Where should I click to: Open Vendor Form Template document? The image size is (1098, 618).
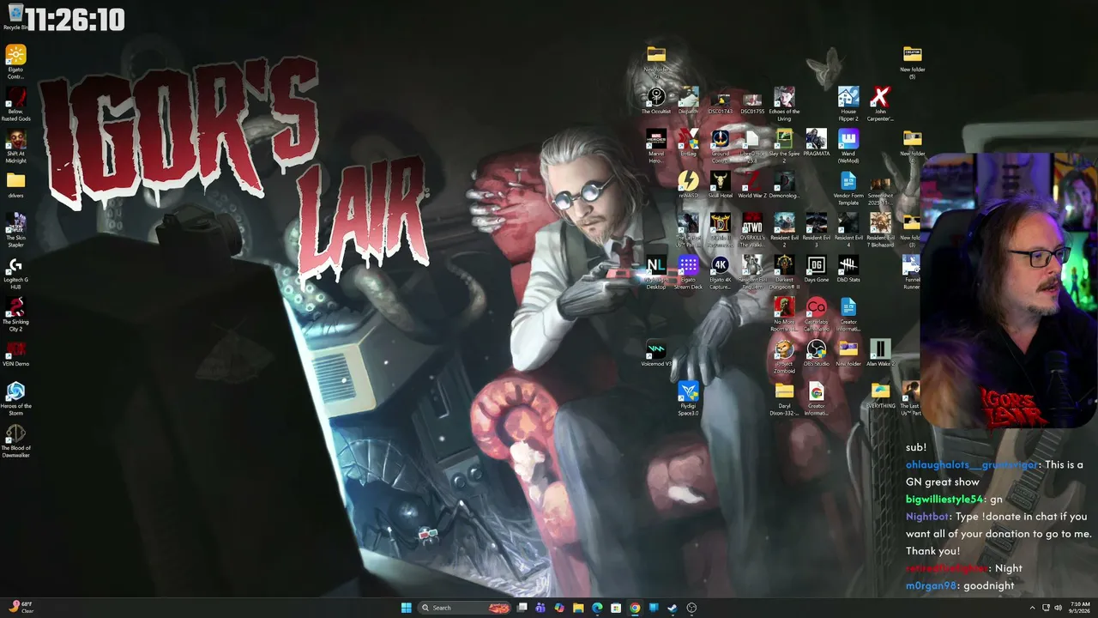(848, 188)
